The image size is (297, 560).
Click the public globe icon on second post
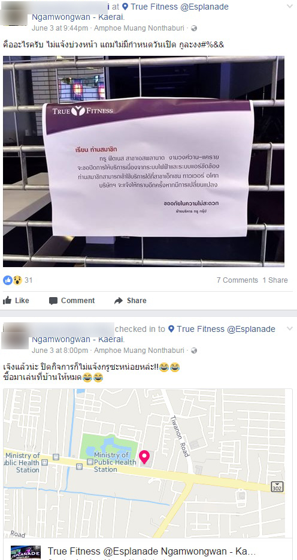[x=194, y=351]
